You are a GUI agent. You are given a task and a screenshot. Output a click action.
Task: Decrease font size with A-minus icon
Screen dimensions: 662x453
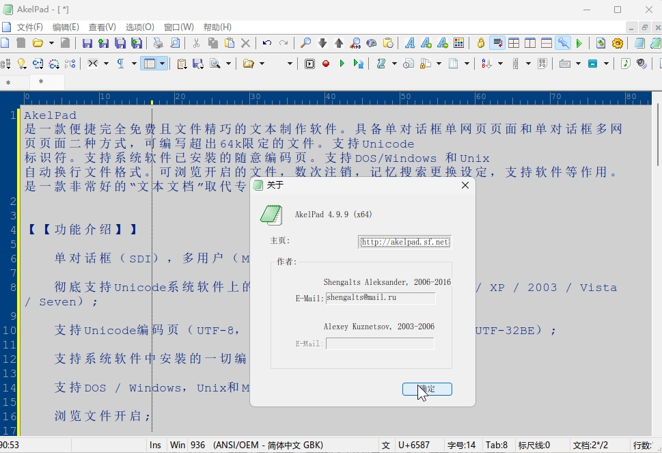[443, 42]
